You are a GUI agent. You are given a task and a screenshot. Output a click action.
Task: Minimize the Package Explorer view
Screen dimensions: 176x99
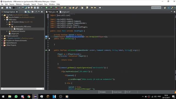point(39,12)
